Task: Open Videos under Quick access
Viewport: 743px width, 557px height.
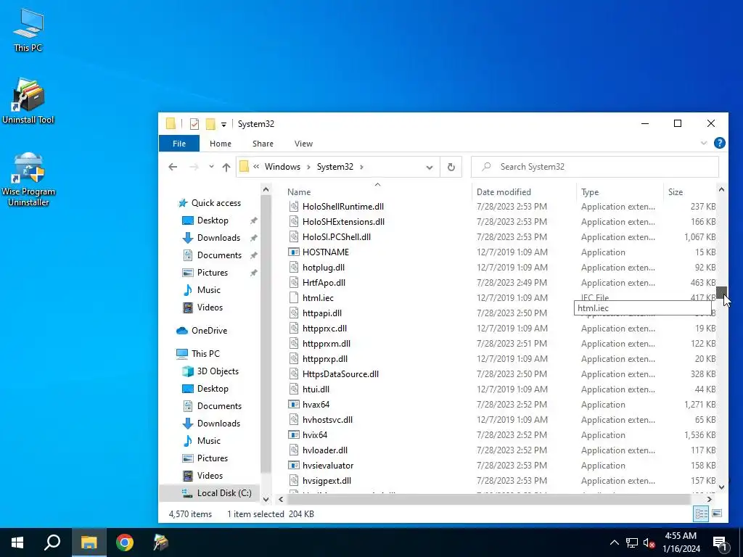Action: coord(210,308)
